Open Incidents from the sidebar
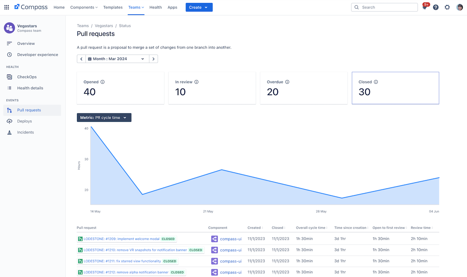The height and width of the screenshot is (277, 467). click(x=9, y=132)
